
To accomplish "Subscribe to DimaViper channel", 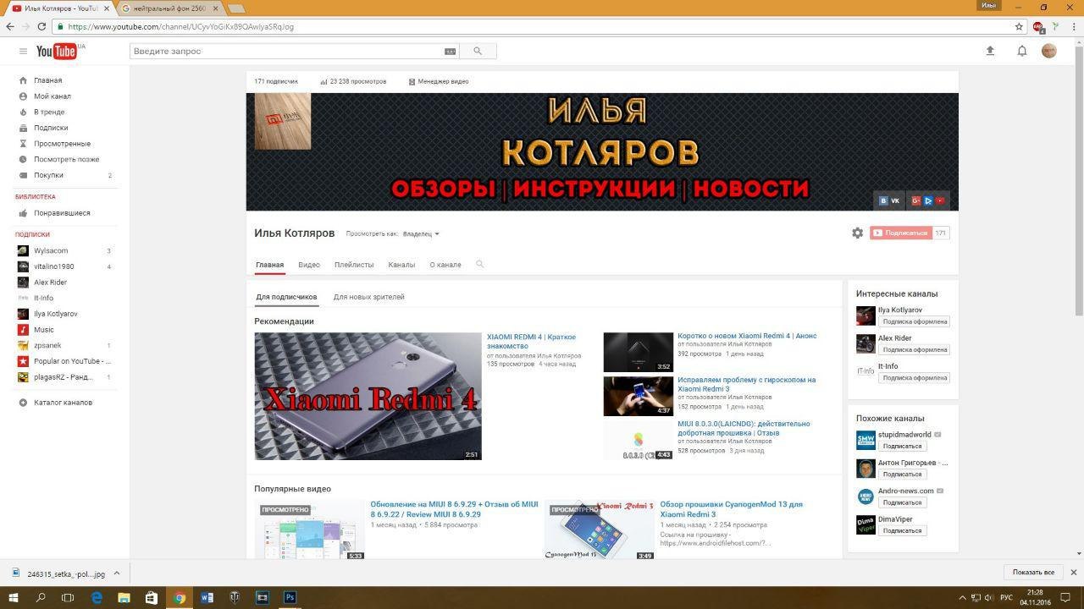I will 902,530.
